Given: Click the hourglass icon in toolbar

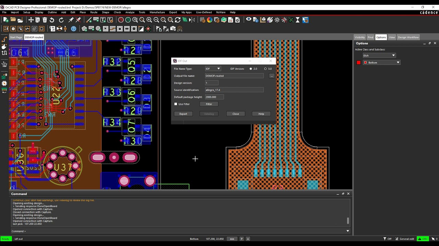Looking at the screenshot, I should tap(298, 20).
